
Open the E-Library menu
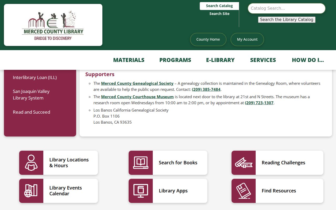tap(220, 60)
